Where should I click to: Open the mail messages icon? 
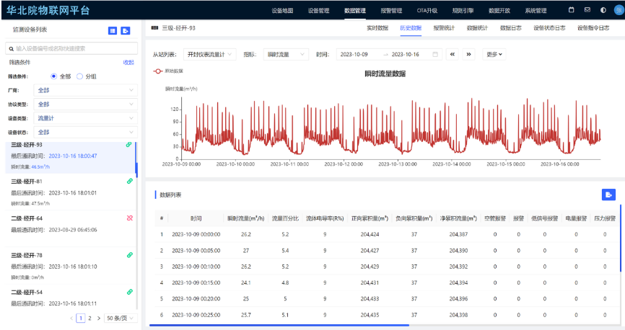[x=587, y=10]
